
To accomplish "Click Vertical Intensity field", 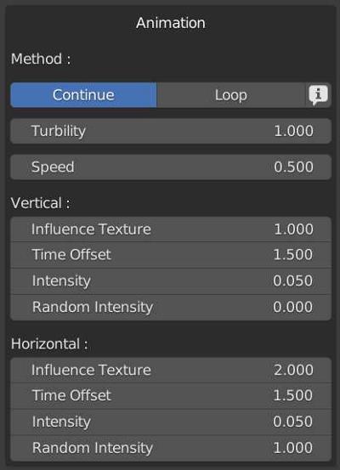I will click(x=171, y=280).
